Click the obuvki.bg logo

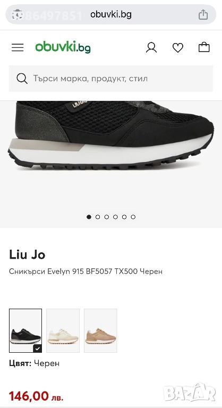(63, 47)
